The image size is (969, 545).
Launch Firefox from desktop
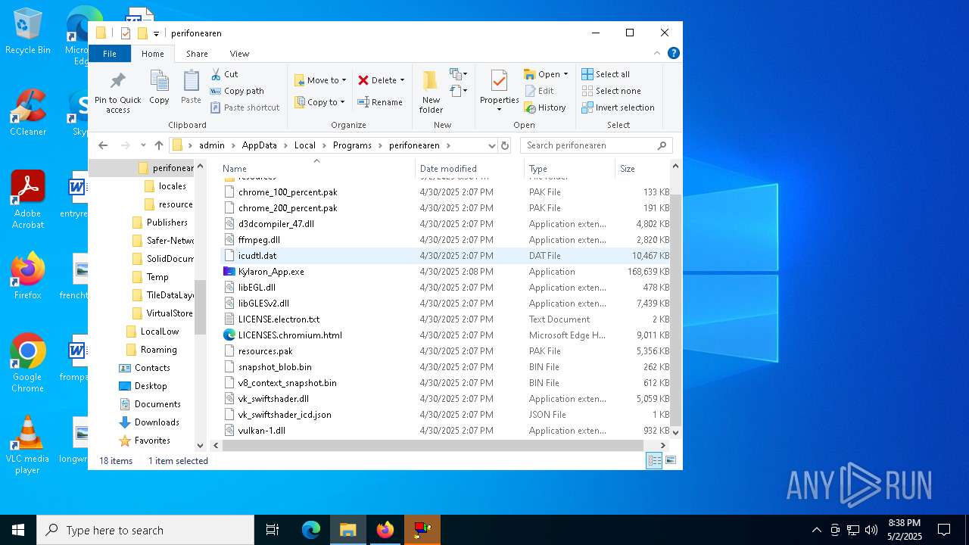(x=28, y=276)
